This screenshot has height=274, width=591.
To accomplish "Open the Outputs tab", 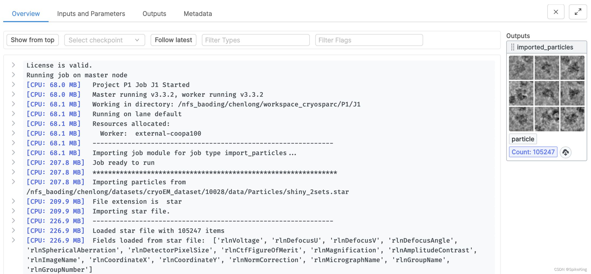I will coord(154,14).
